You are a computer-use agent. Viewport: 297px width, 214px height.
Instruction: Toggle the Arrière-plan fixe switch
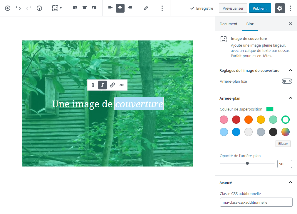287,81
